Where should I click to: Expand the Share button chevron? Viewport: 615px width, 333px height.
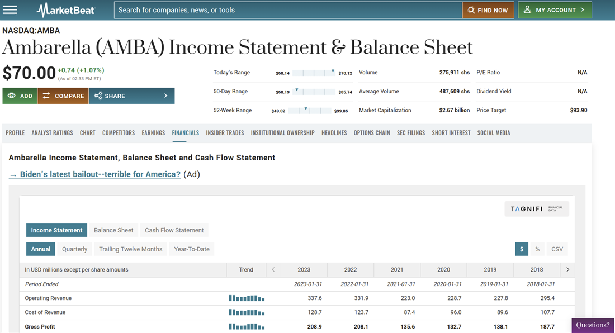pos(165,96)
